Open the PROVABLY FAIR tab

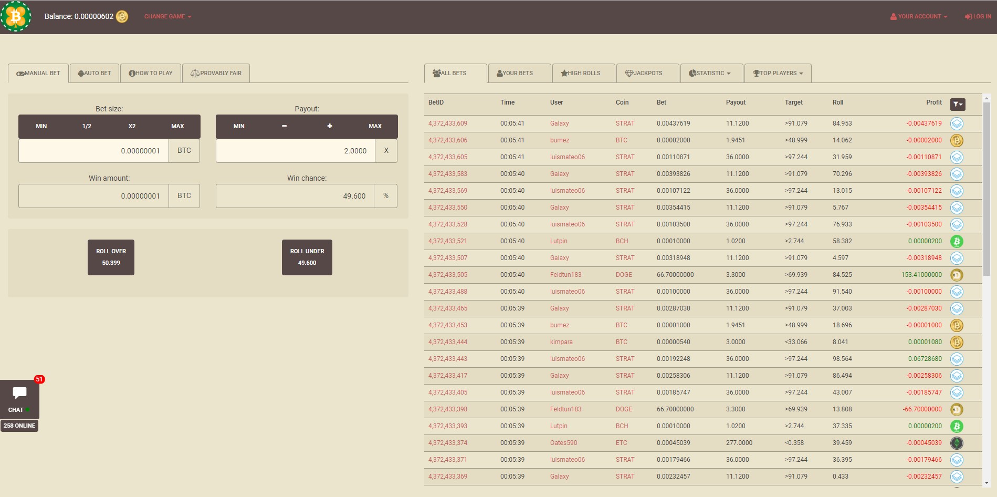pos(216,73)
